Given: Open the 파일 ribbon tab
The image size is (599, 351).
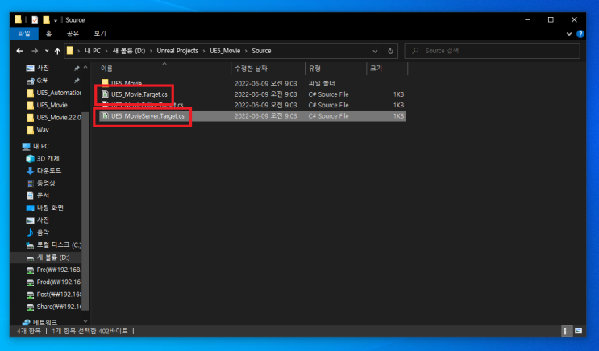Looking at the screenshot, I should pyautogui.click(x=24, y=34).
